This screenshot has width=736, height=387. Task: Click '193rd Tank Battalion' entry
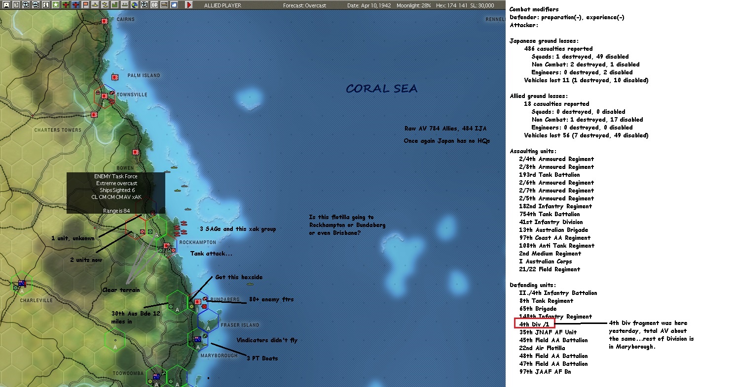click(549, 175)
